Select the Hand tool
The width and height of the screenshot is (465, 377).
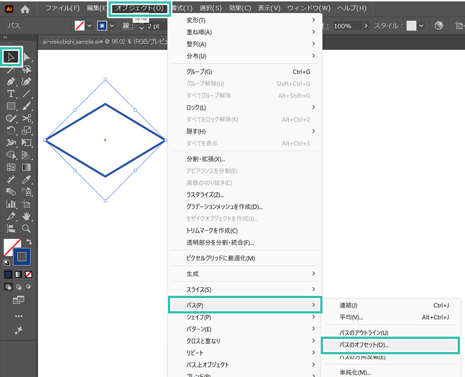pos(27,216)
